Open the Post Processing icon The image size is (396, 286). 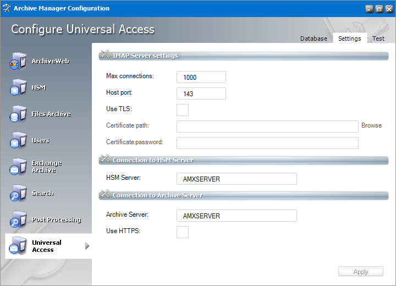click(18, 220)
